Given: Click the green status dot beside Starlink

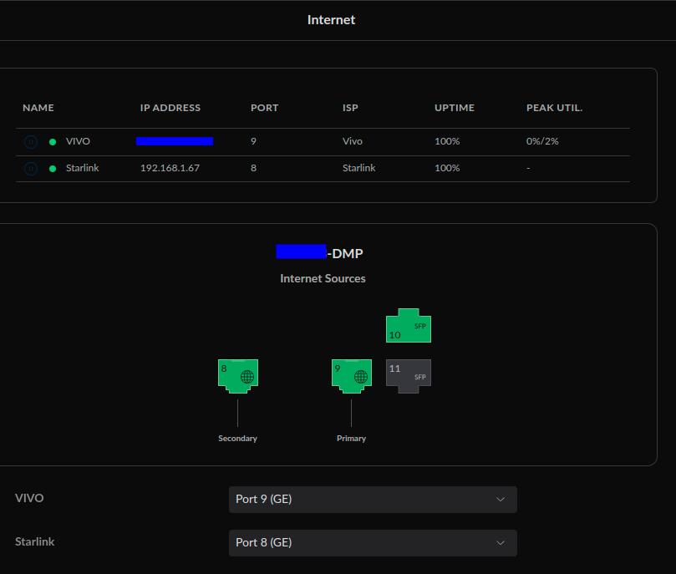Looking at the screenshot, I should tap(53, 169).
